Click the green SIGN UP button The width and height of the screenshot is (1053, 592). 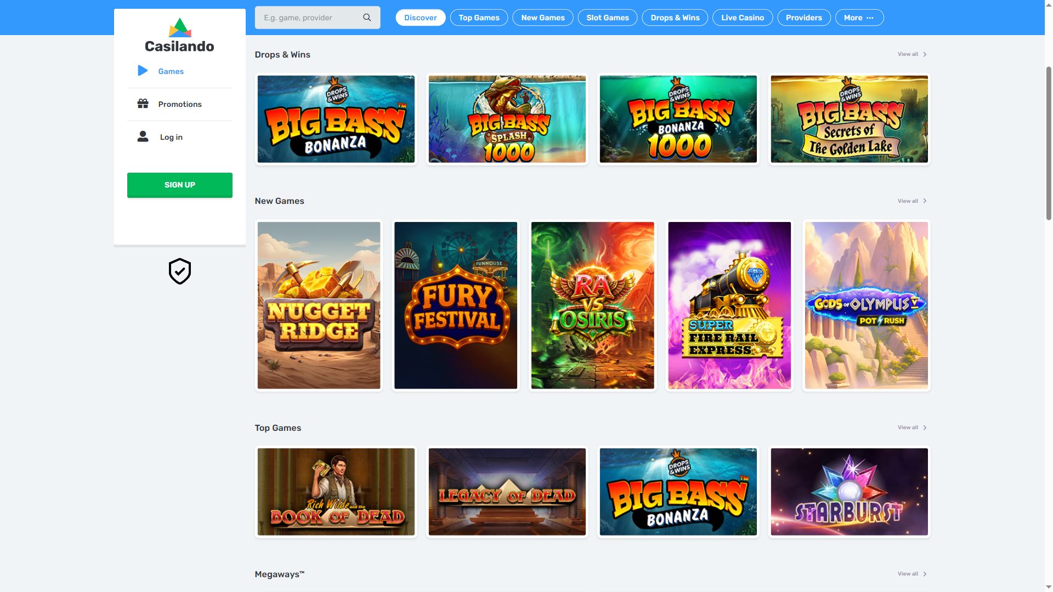click(179, 185)
